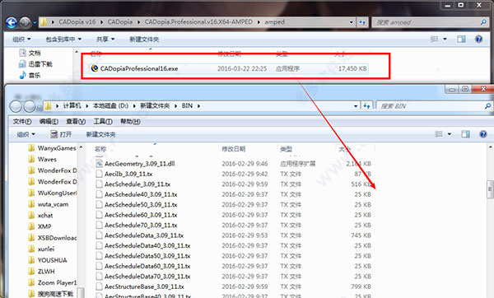The width and height of the screenshot is (494, 298).
Task: Click the magnifier icon in the BIN search box
Action: 487,106
